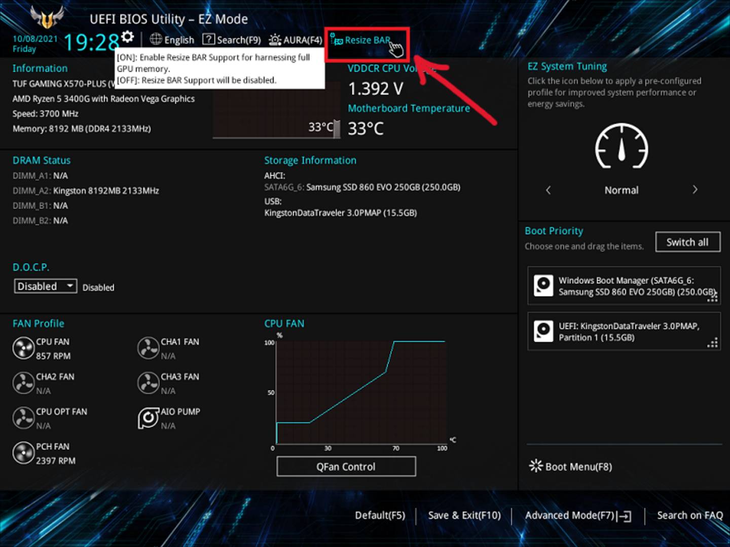Toggle Resize BAR support
The image size is (730, 547).
[361, 40]
